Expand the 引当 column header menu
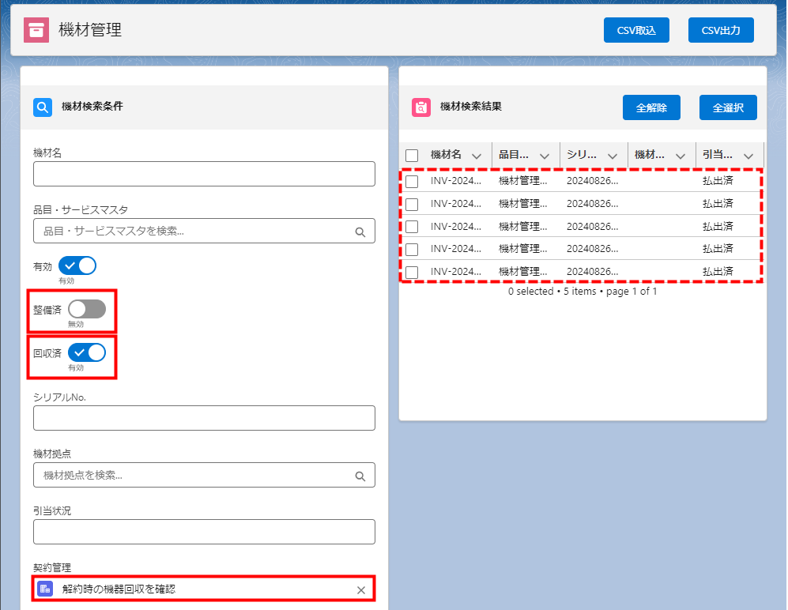Viewport: 788px width, 610px height. [748, 156]
